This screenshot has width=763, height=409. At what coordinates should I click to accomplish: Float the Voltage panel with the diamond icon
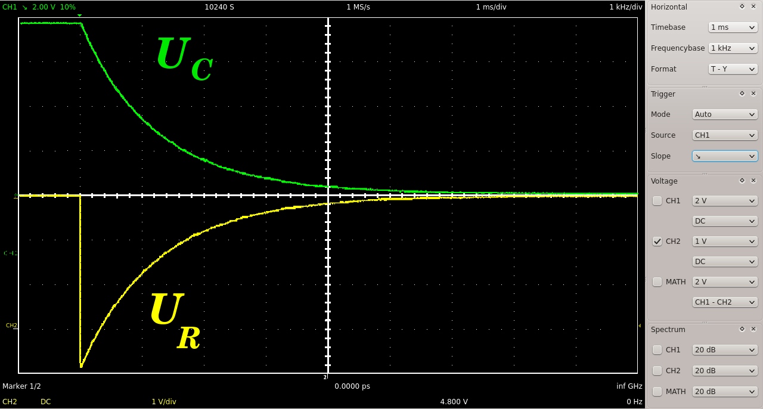742,180
